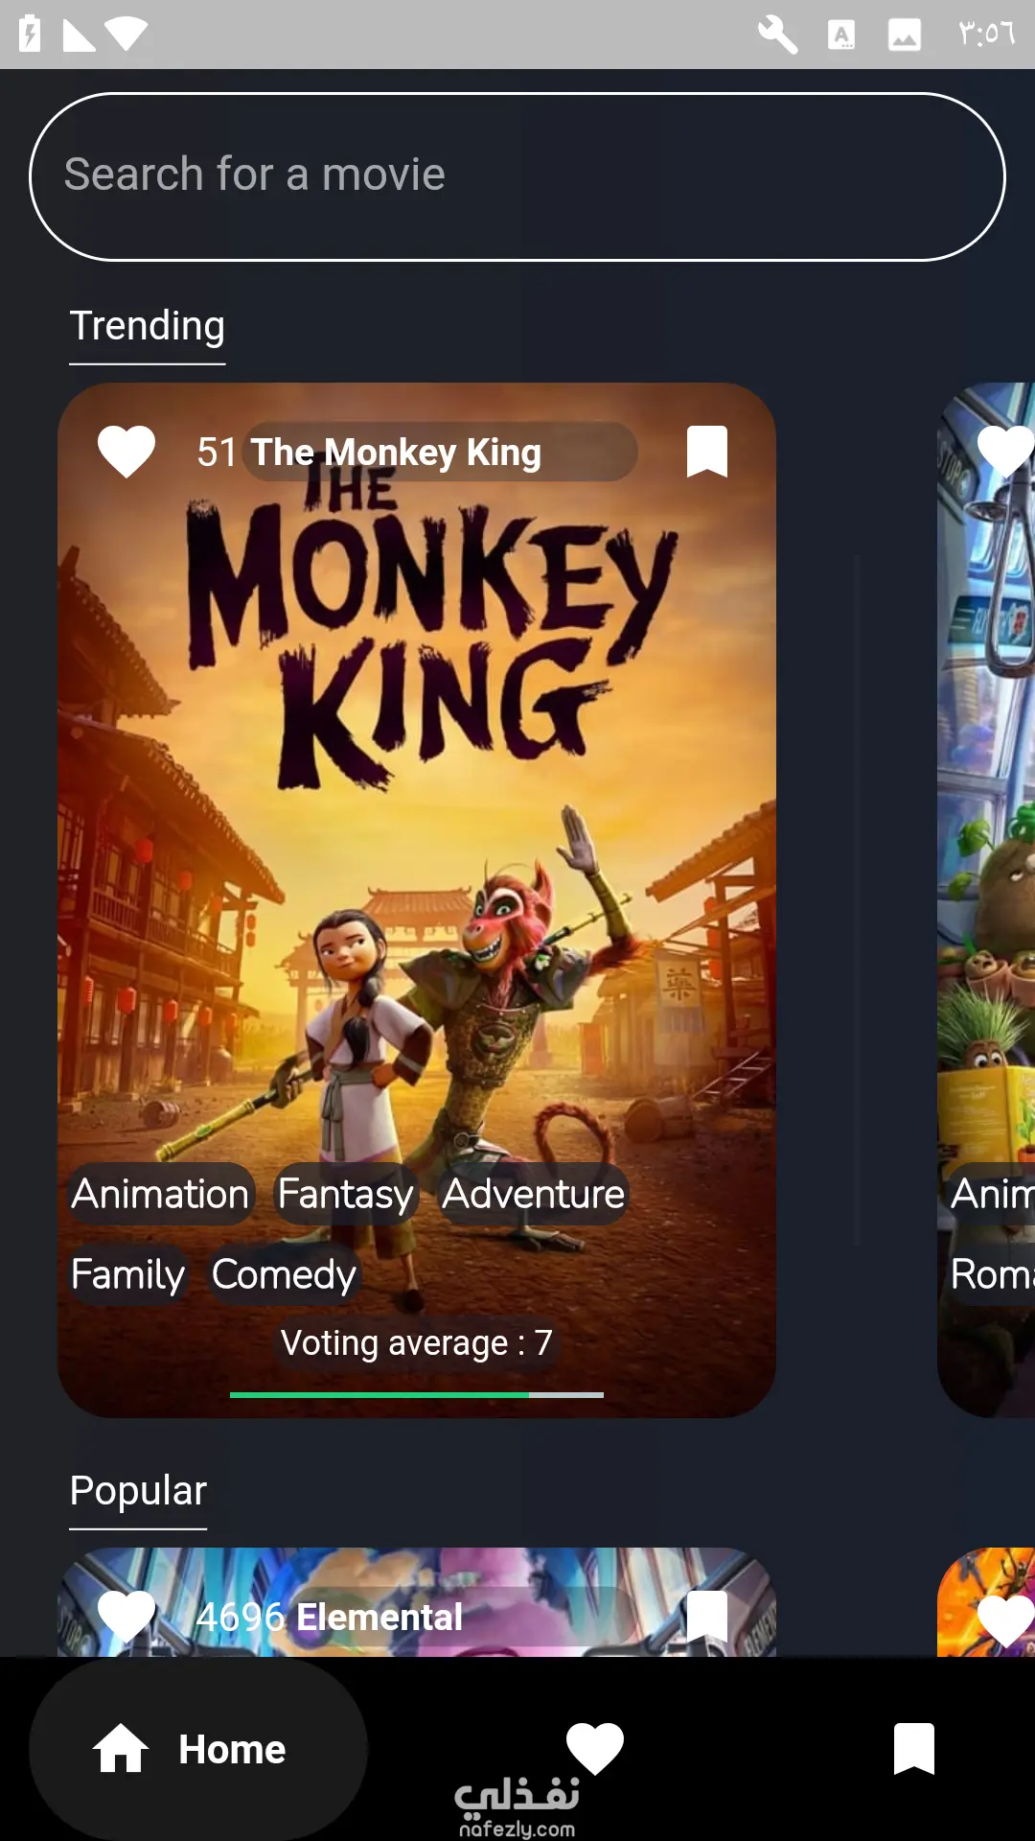This screenshot has height=1841, width=1035.
Task: Like The Monkey King with heart icon
Action: [x=126, y=452]
